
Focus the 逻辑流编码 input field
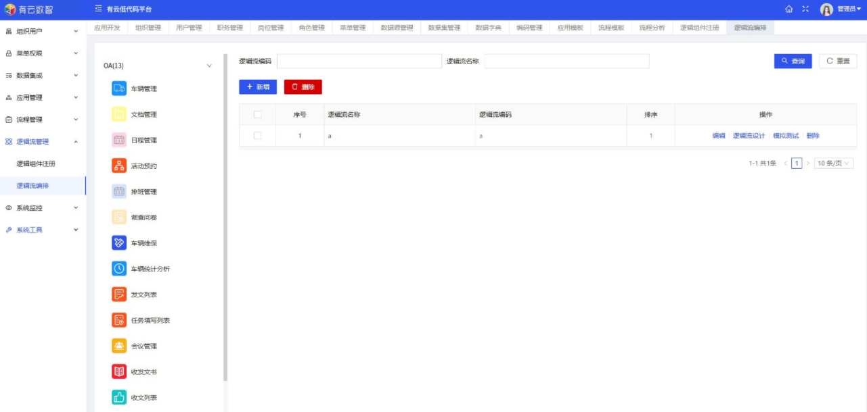tap(359, 61)
